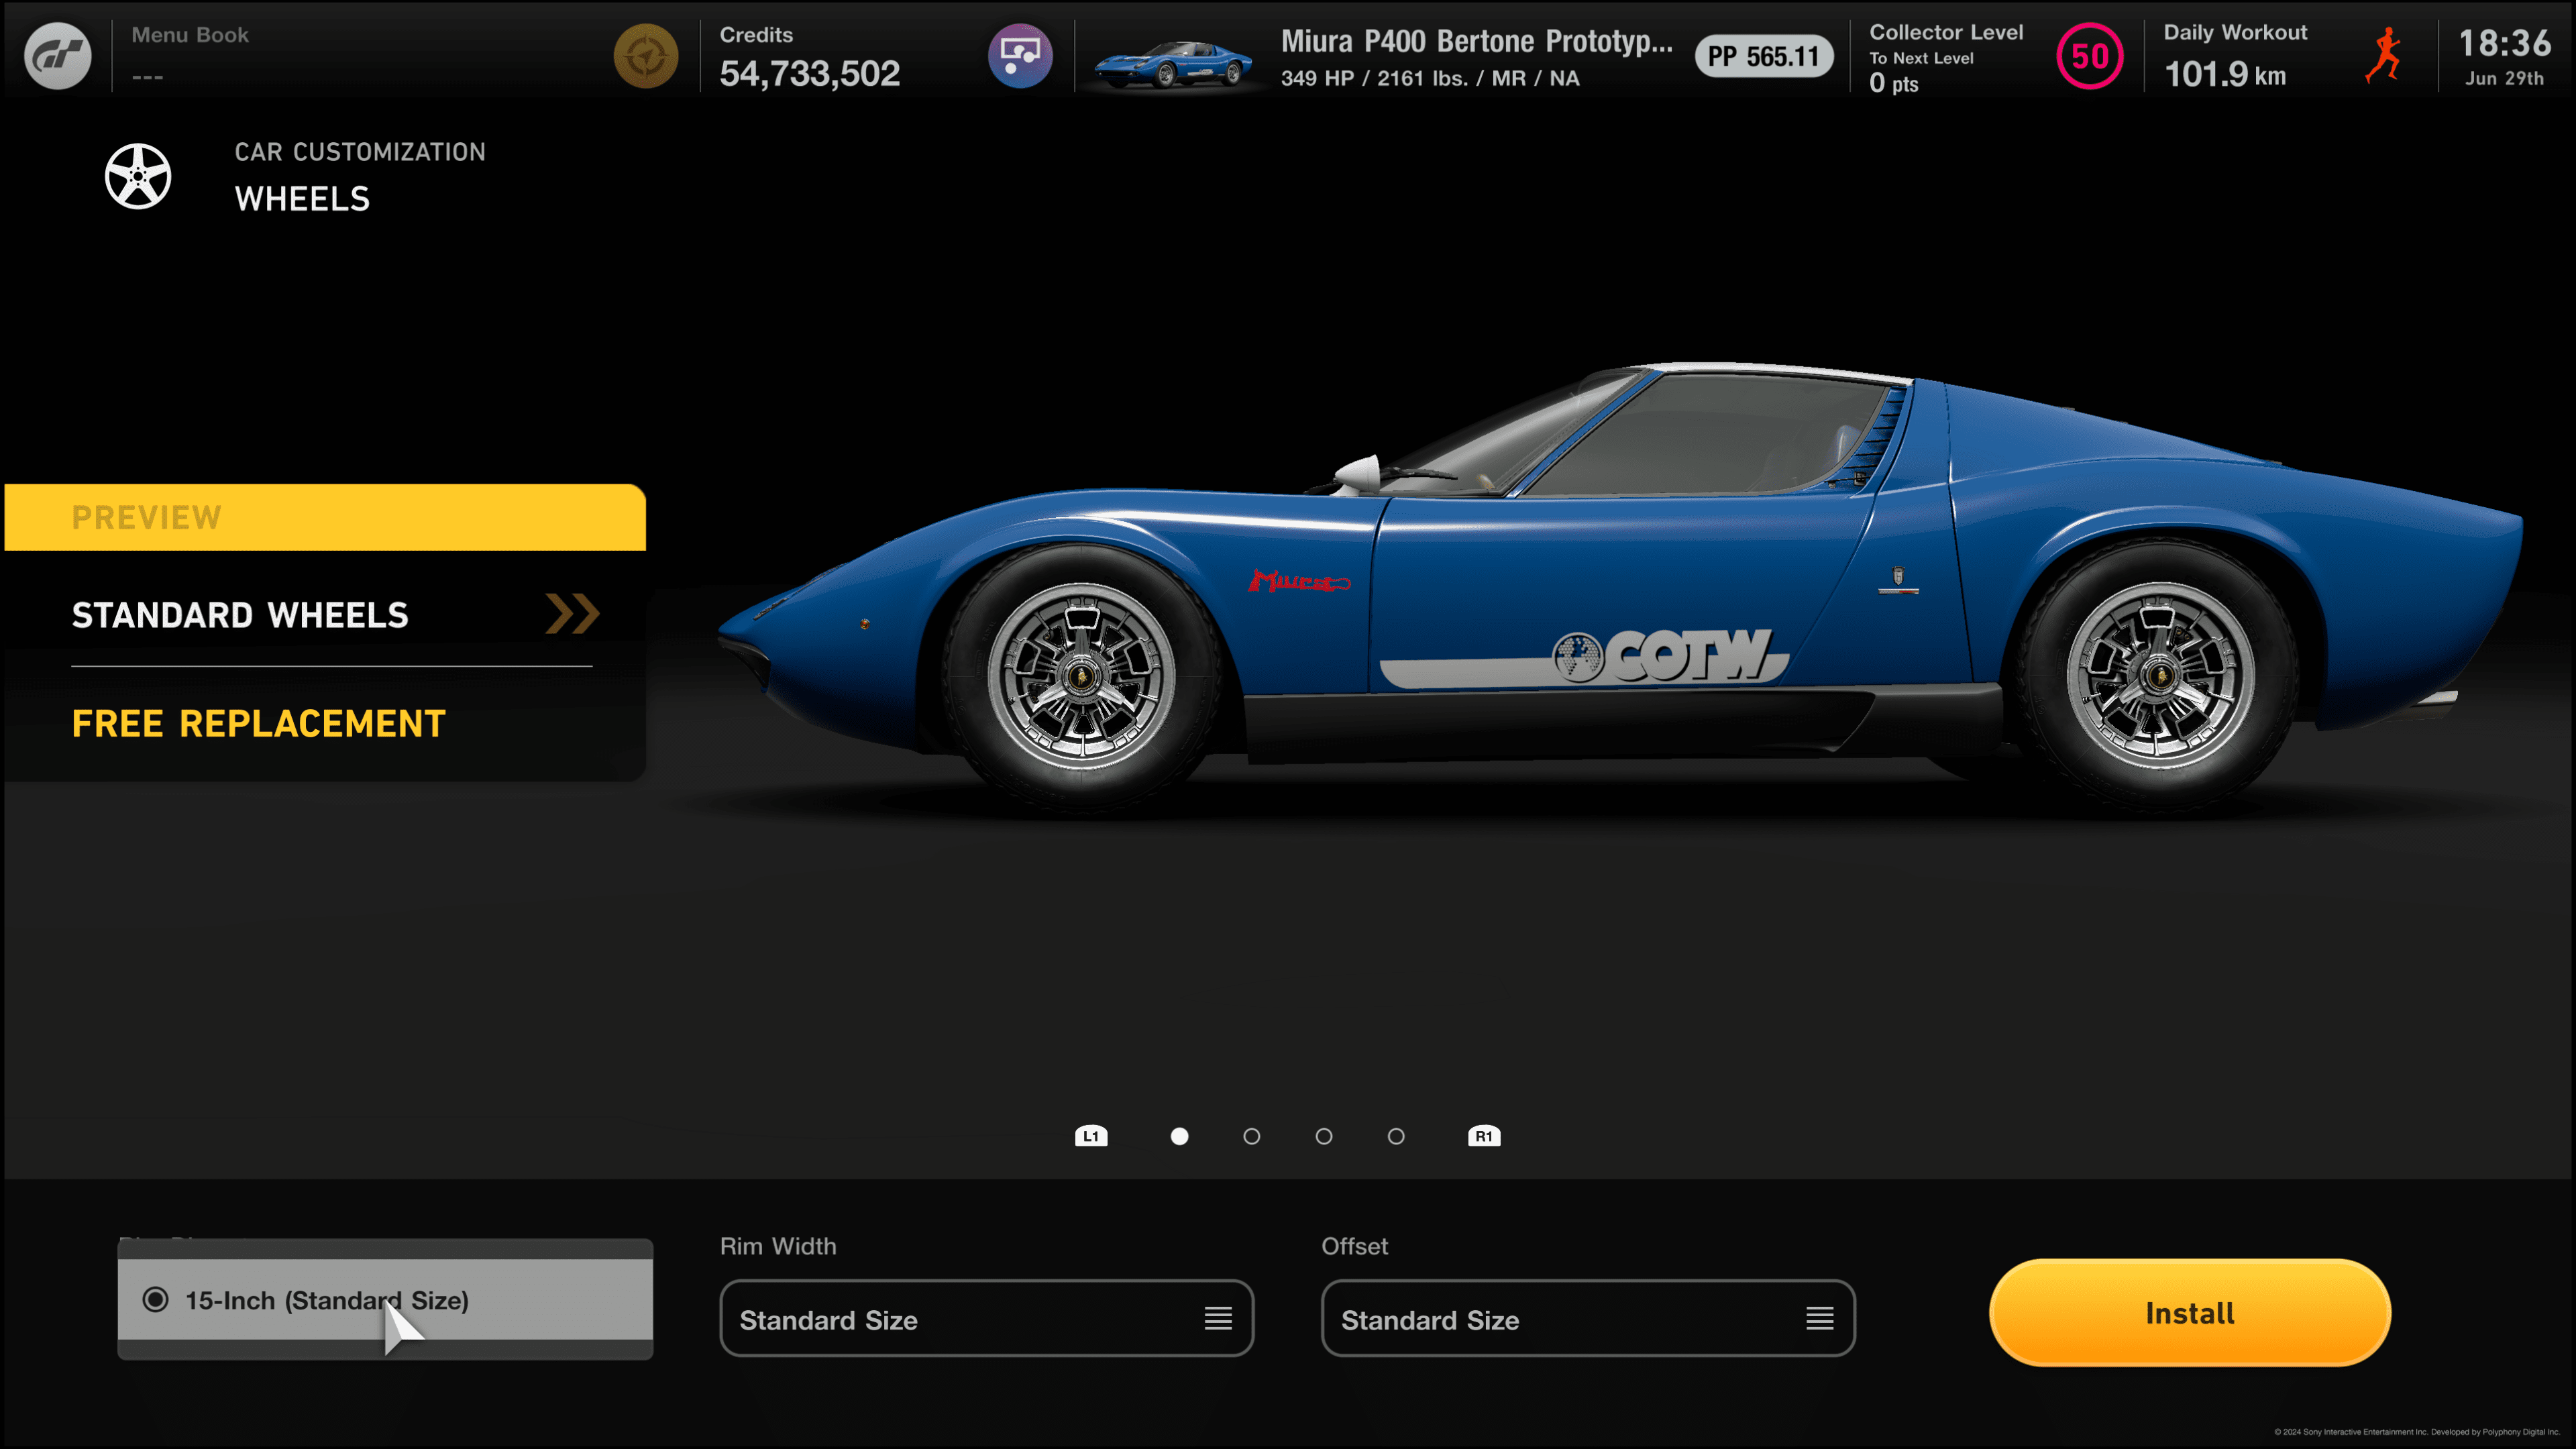Open the Rim Width dropdown
The height and width of the screenshot is (1449, 2576).
(986, 1319)
